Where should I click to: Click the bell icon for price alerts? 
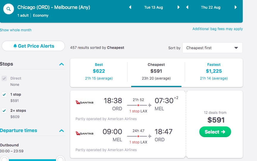pyautogui.click(x=15, y=46)
